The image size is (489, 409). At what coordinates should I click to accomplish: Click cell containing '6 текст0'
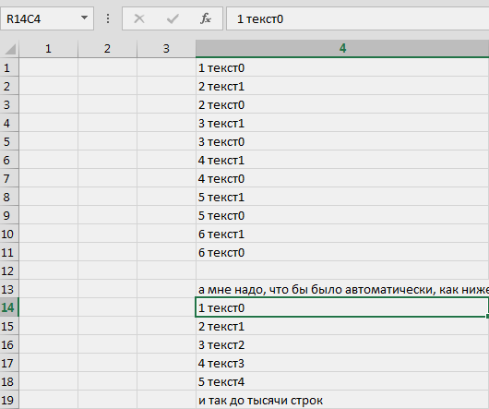[x=342, y=252]
